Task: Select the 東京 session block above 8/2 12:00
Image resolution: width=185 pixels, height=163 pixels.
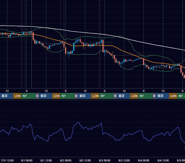Action: 84,96
